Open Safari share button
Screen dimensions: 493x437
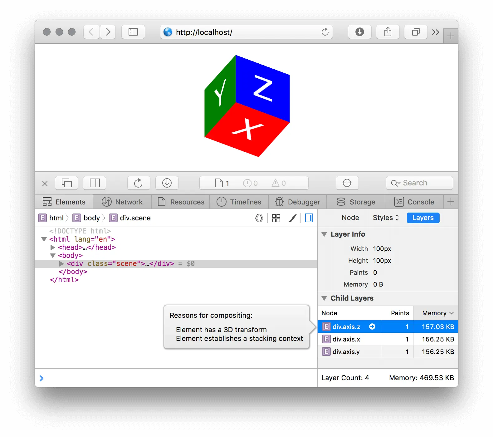click(x=388, y=32)
